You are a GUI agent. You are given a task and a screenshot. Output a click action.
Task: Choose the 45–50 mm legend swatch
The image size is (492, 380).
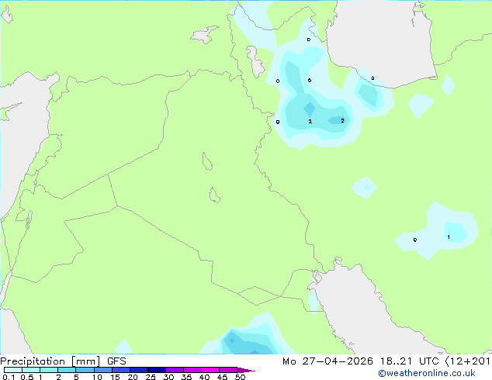(228, 370)
